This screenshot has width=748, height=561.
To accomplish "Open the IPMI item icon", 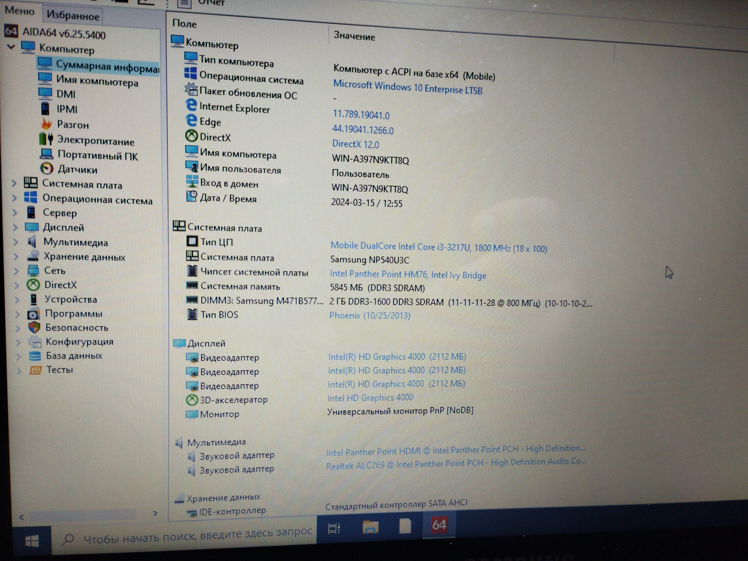I will 46,109.
